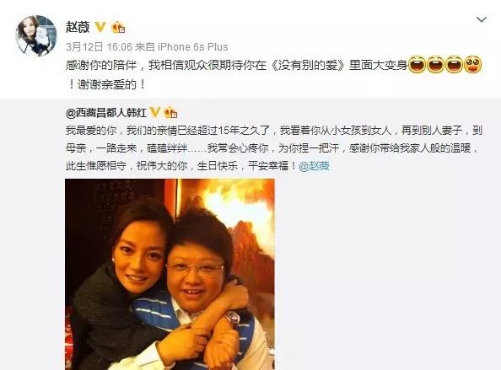
Task: Open the @西藏昌都人韩红 profile link
Action: click(106, 113)
